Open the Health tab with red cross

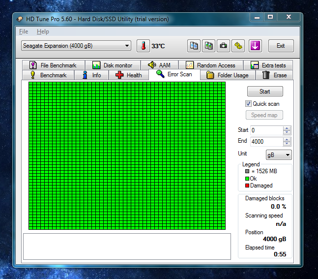coord(129,75)
